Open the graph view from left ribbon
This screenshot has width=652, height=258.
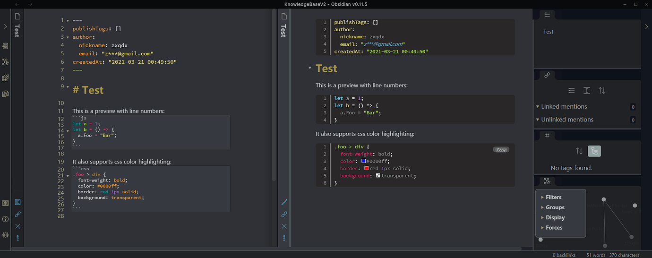[5, 62]
